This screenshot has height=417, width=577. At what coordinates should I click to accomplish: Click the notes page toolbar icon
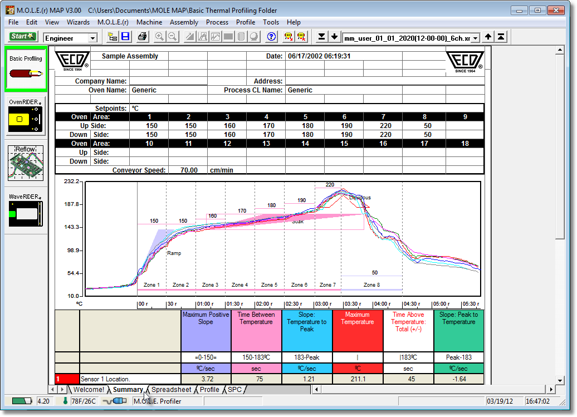241,36
